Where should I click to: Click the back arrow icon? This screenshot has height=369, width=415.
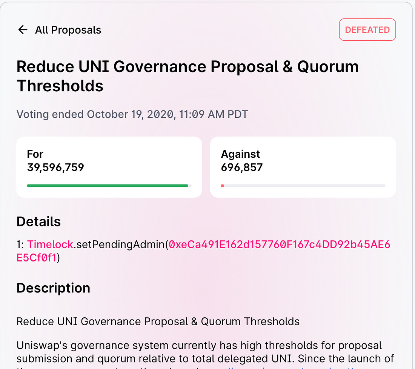(23, 30)
